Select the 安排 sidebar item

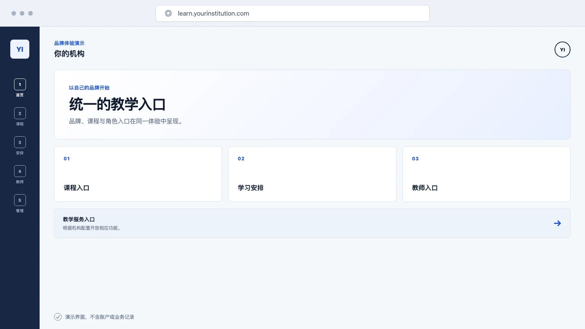[20, 146]
